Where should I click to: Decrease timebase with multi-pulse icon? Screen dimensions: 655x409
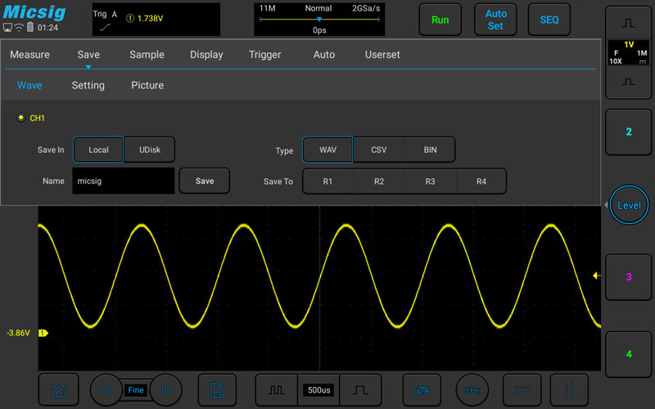click(x=276, y=390)
